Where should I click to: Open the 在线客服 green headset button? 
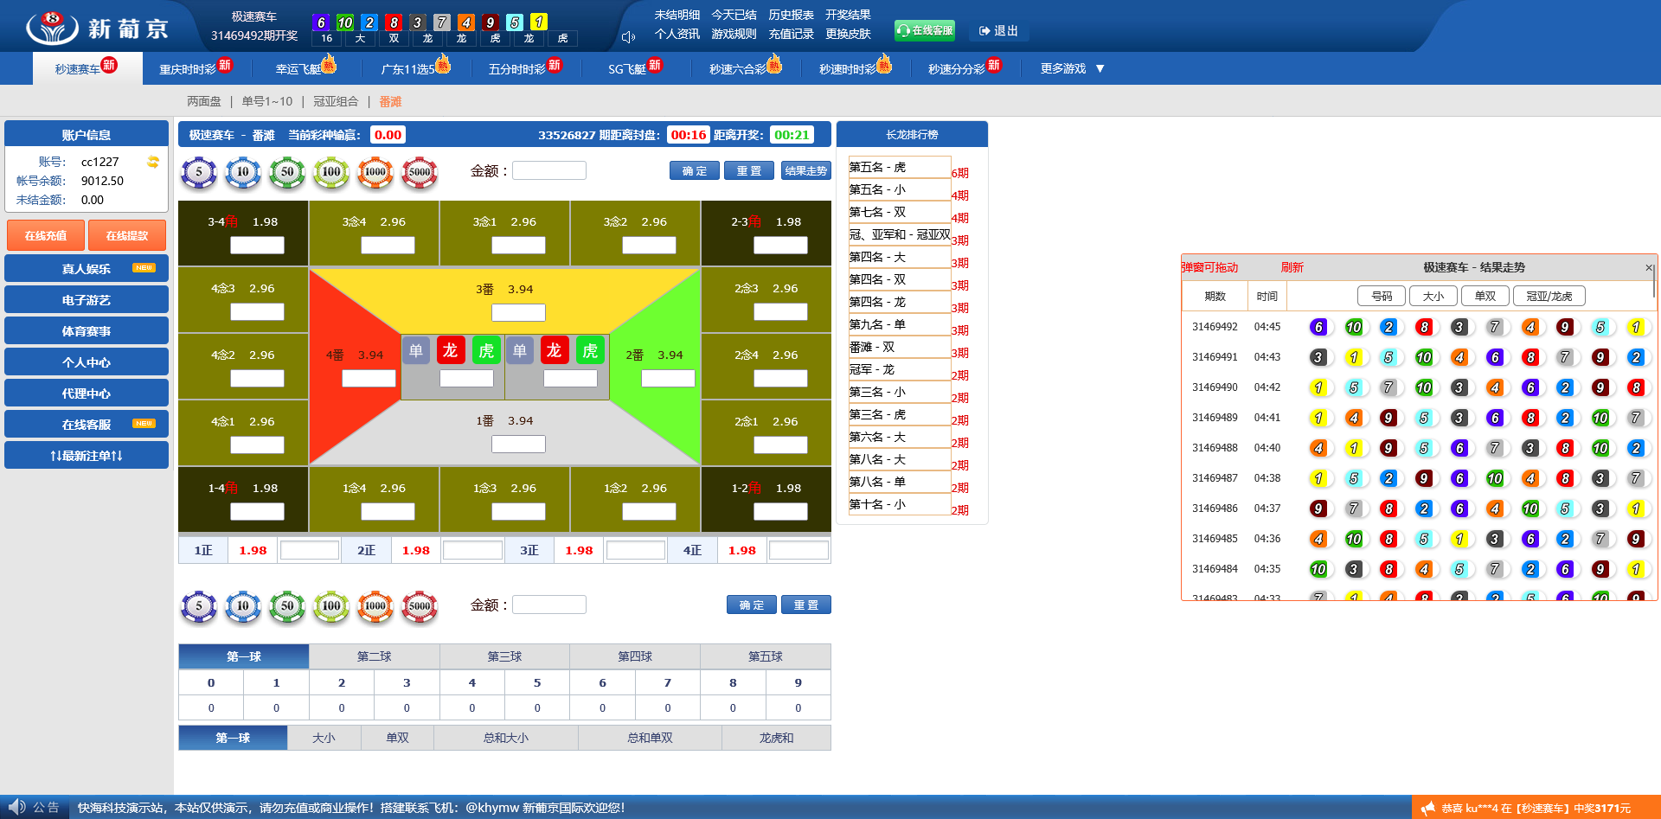(x=924, y=30)
